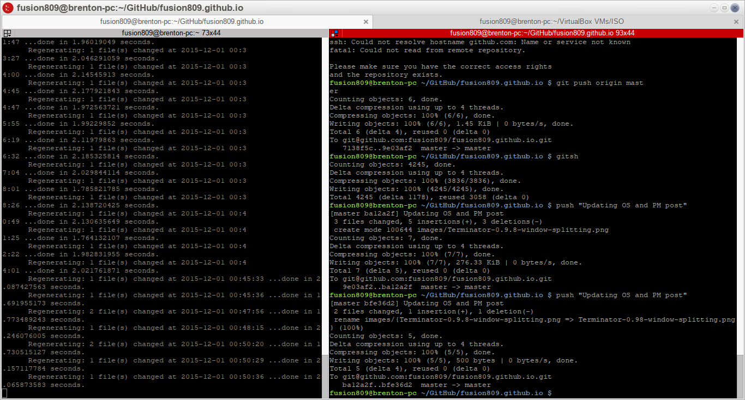
Task: Click '...done in 2.14545913 seconds.' in left pane
Action: 89,75
